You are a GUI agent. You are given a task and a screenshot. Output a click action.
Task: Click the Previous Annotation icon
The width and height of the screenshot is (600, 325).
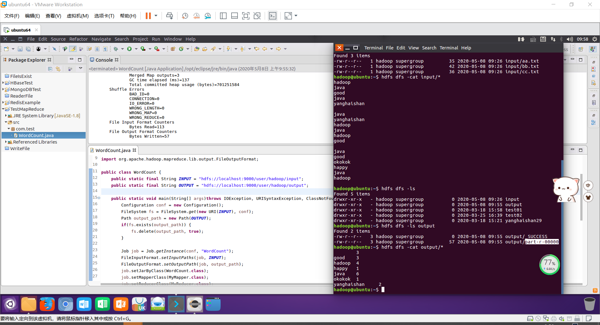click(x=242, y=49)
